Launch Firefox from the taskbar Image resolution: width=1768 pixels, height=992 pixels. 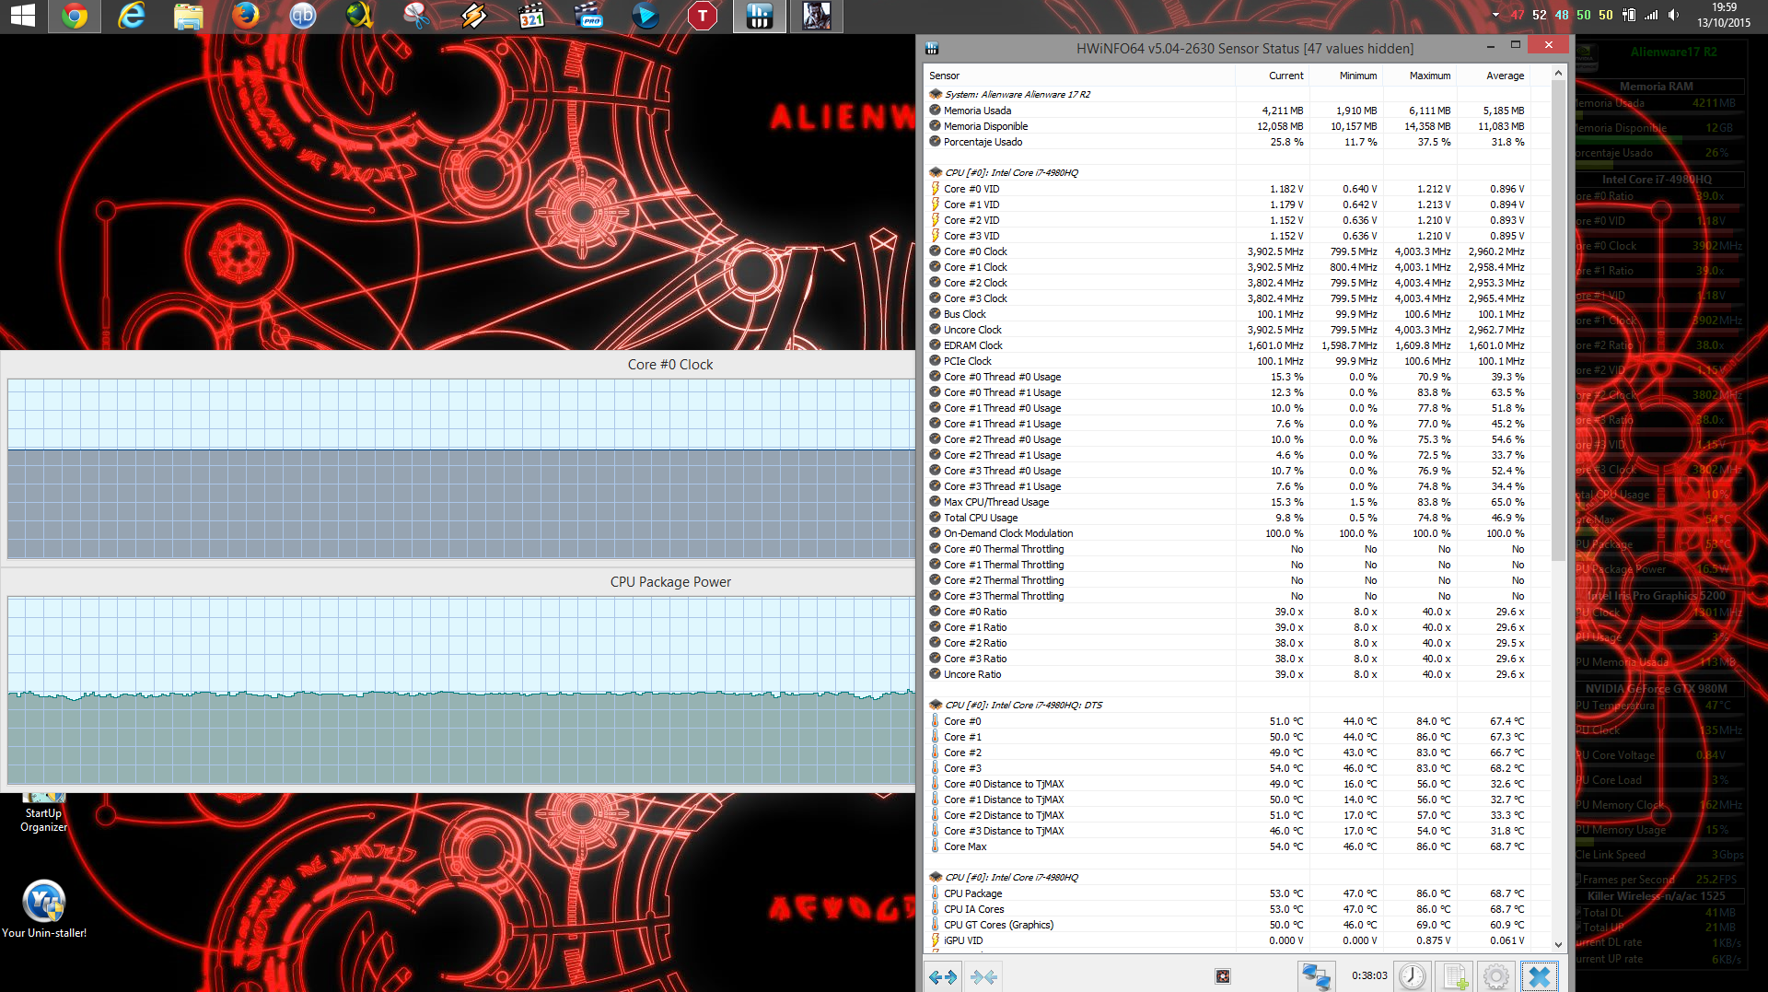point(246,16)
